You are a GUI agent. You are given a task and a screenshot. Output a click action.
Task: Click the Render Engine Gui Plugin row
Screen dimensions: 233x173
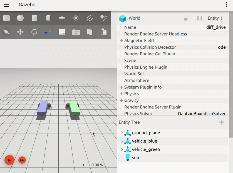(x=173, y=54)
